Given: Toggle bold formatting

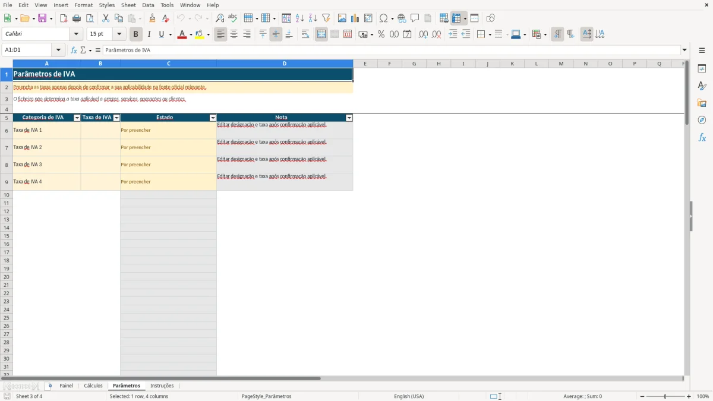Looking at the screenshot, I should click(136, 34).
